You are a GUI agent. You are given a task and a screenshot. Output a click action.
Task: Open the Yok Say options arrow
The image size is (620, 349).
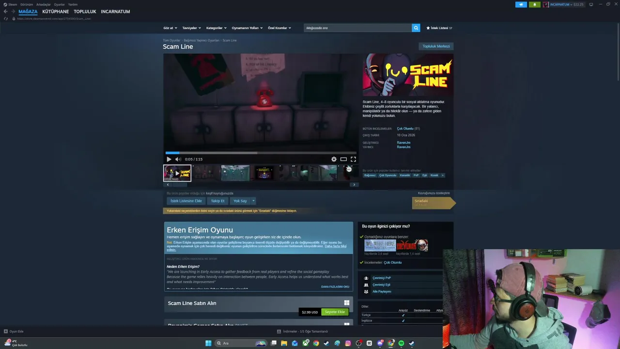click(x=253, y=201)
